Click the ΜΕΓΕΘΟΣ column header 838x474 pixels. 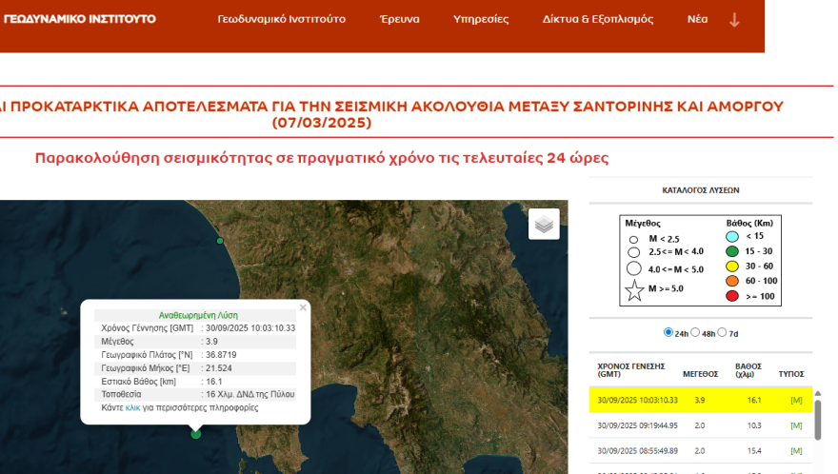tap(700, 374)
